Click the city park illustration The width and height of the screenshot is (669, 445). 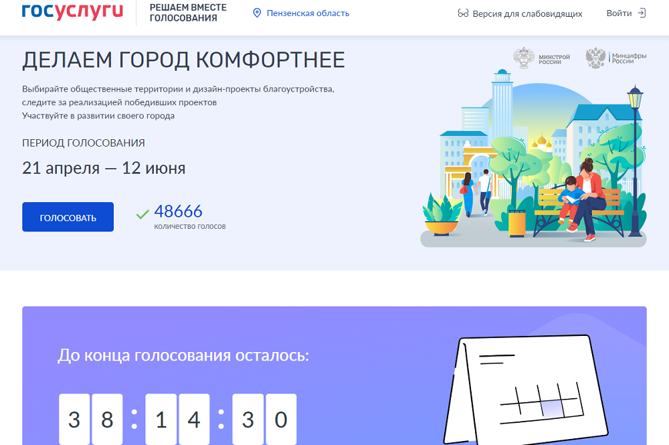pyautogui.click(x=533, y=158)
